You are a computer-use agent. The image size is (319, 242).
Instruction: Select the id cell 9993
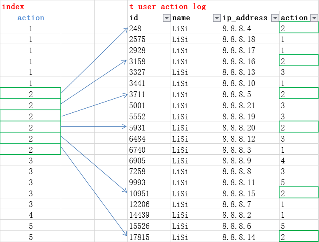tap(149, 182)
